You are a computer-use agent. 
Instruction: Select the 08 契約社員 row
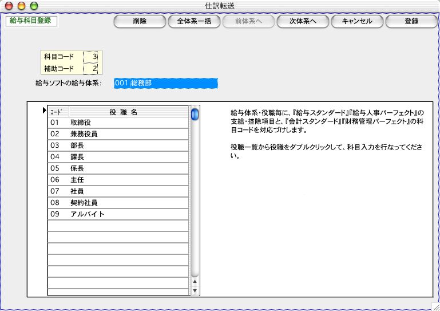(118, 203)
